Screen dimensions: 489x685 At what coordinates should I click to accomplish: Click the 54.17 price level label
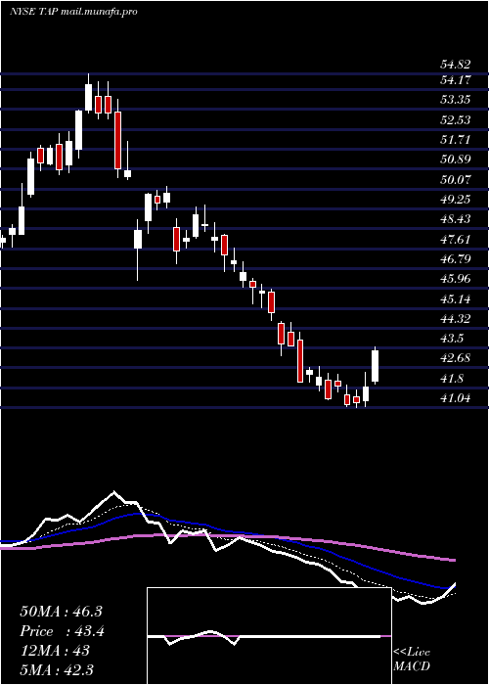click(x=456, y=80)
